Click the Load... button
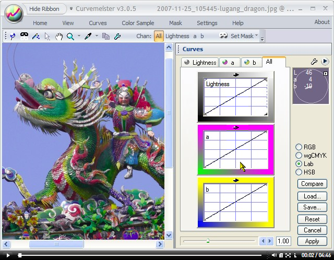The width and height of the screenshot is (334, 260). click(312, 196)
